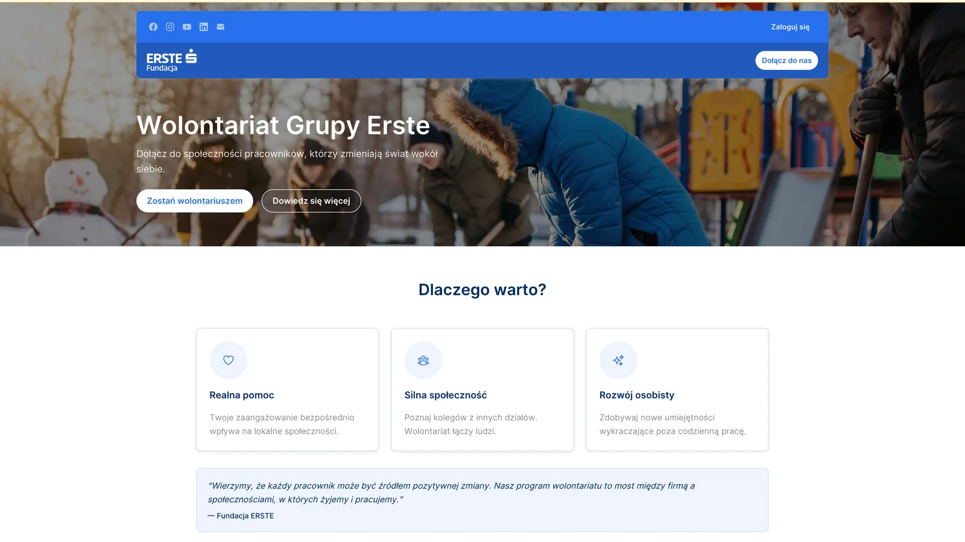
Task: Select the Rozwój osobisty card heading
Action: tap(637, 395)
